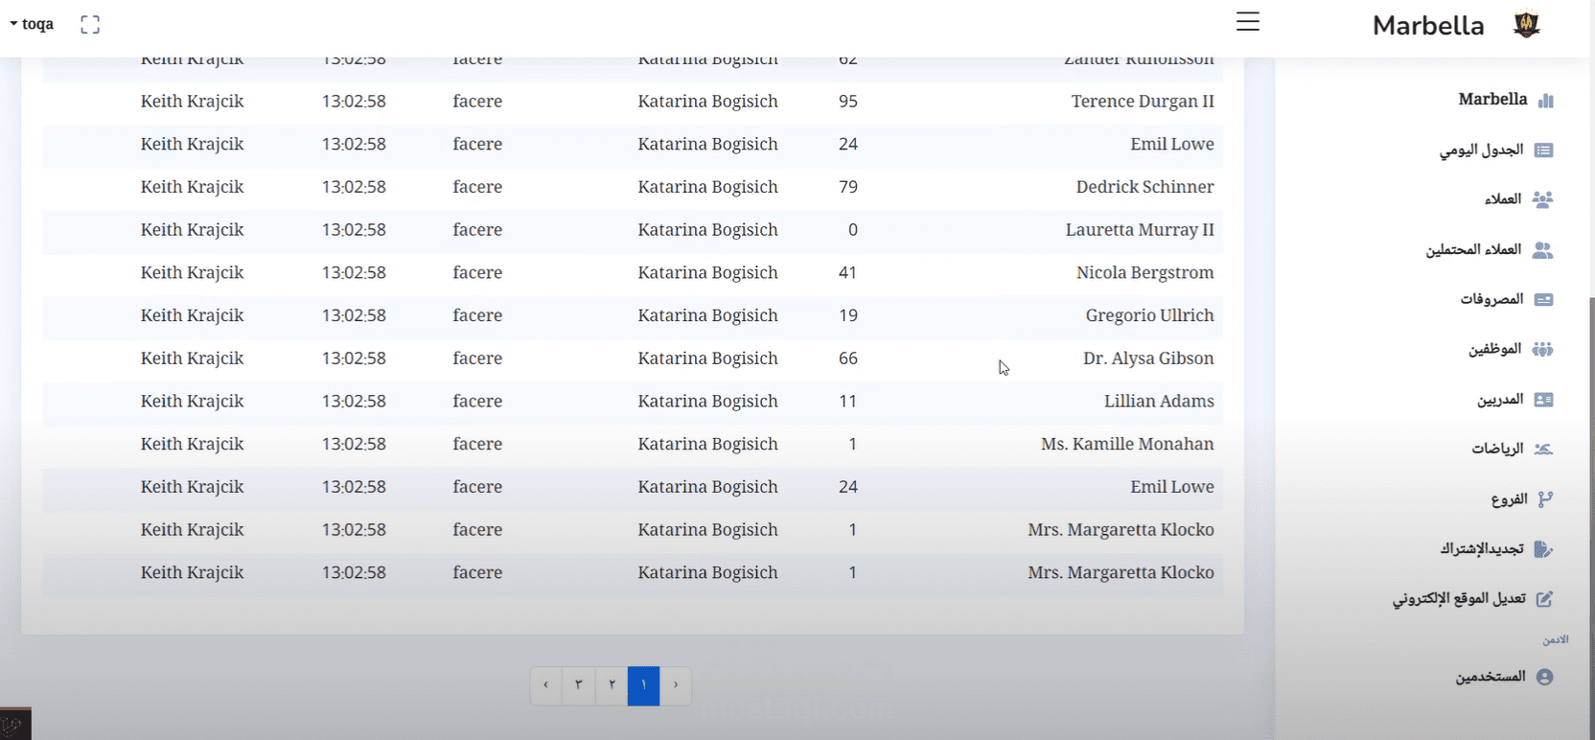Select the Nicola Bergstrom name cell
1595x740 pixels.
tap(1144, 273)
